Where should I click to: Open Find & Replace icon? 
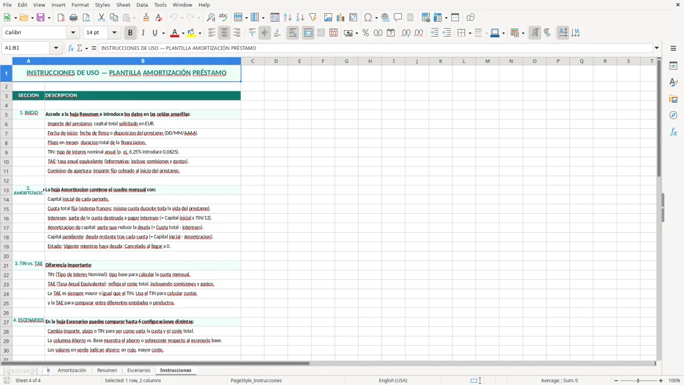pos(211,18)
